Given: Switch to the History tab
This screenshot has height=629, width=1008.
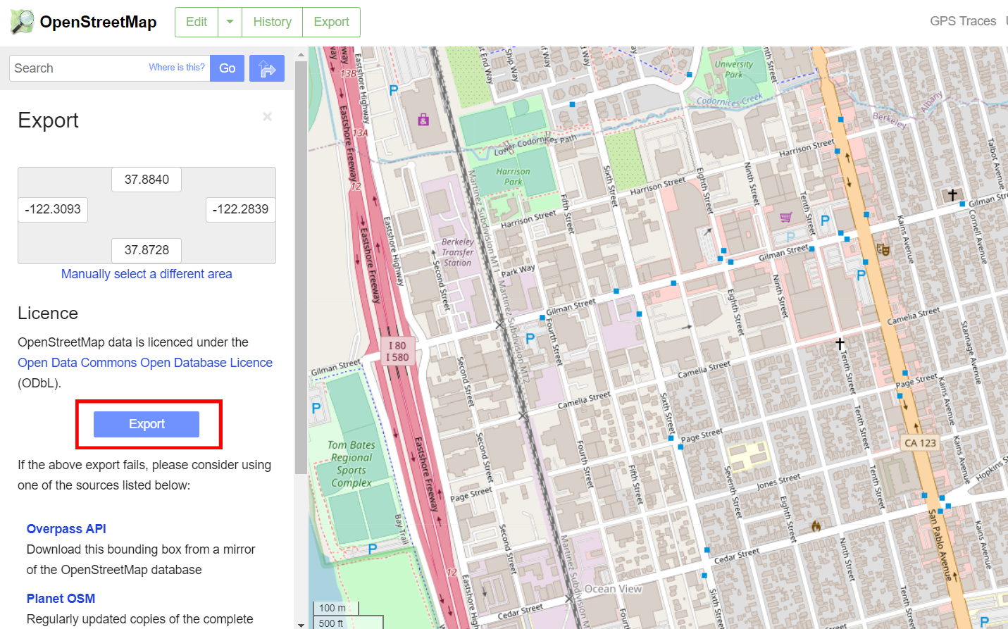Looking at the screenshot, I should [x=272, y=22].
